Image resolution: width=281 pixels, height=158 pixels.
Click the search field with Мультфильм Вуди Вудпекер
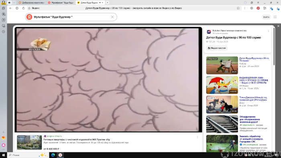click(71, 17)
